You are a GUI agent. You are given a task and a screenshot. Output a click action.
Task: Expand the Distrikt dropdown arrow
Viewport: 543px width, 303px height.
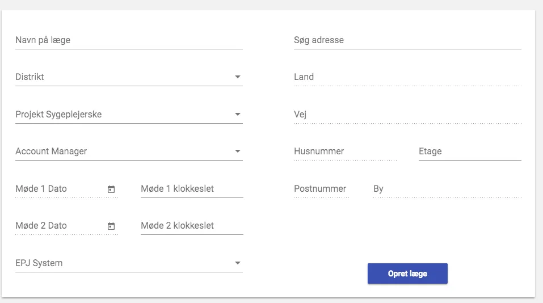click(x=237, y=77)
